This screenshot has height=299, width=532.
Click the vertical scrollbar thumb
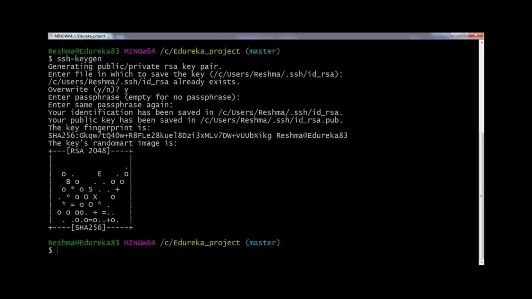(481, 196)
